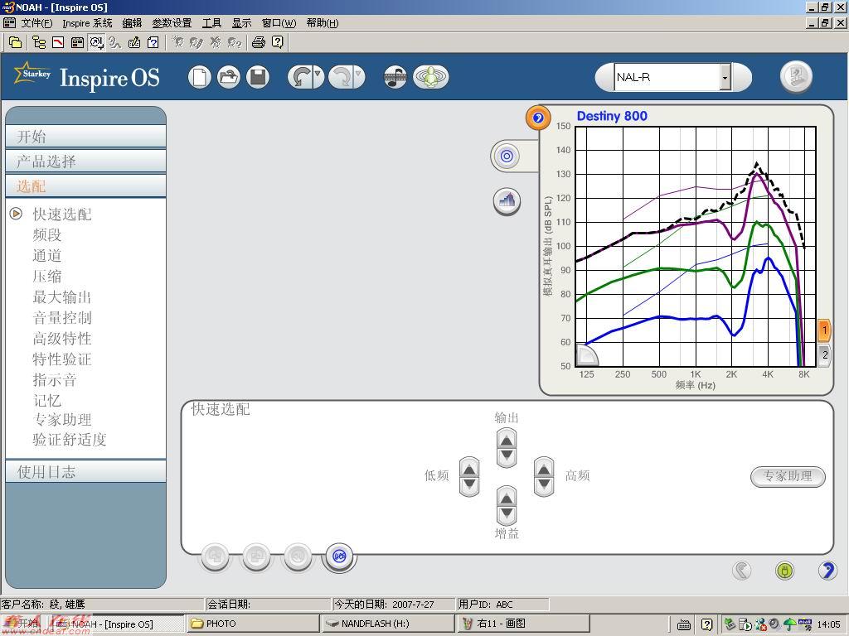
Task: Save session with the floppy disk button
Action: click(258, 77)
